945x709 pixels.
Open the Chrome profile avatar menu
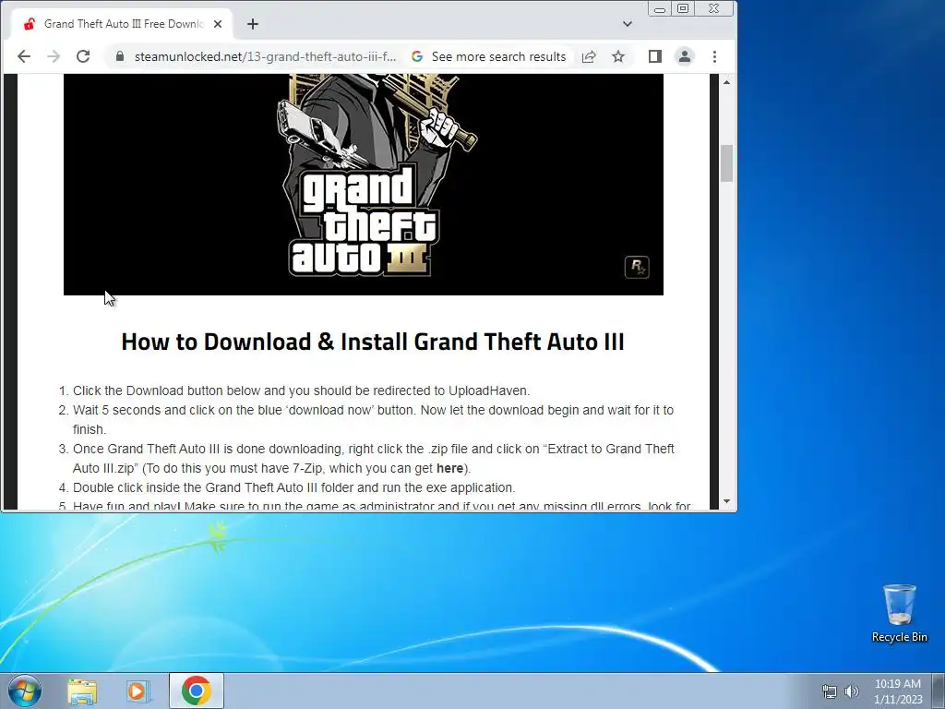685,56
